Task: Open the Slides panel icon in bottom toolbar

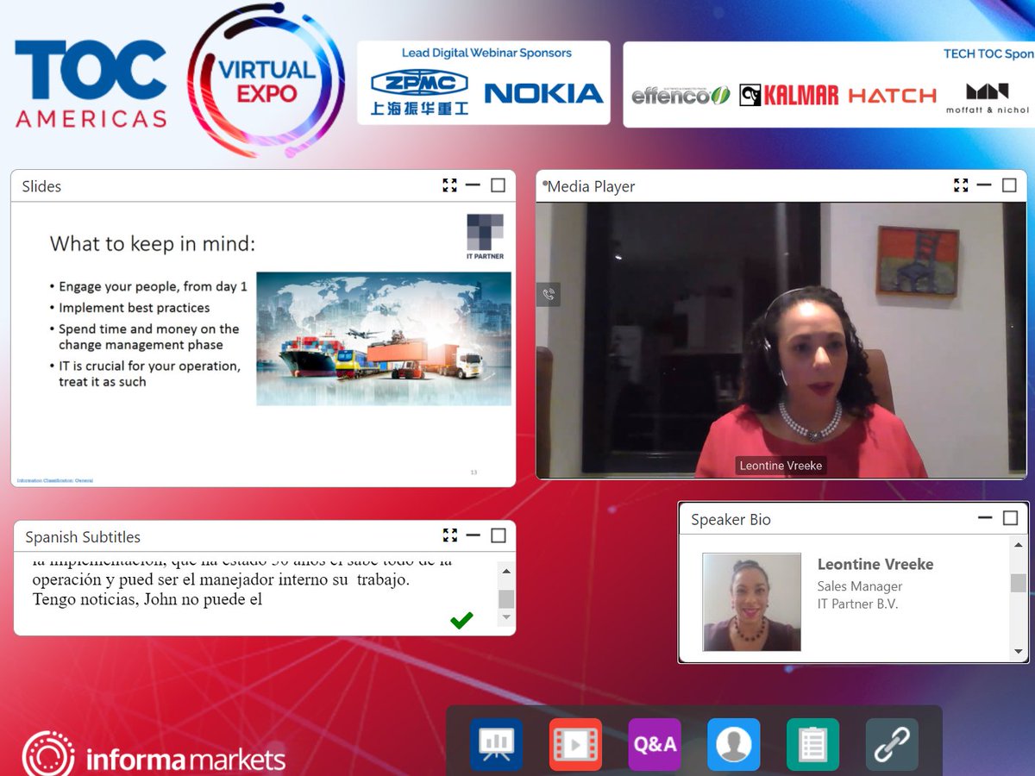Action: point(495,743)
